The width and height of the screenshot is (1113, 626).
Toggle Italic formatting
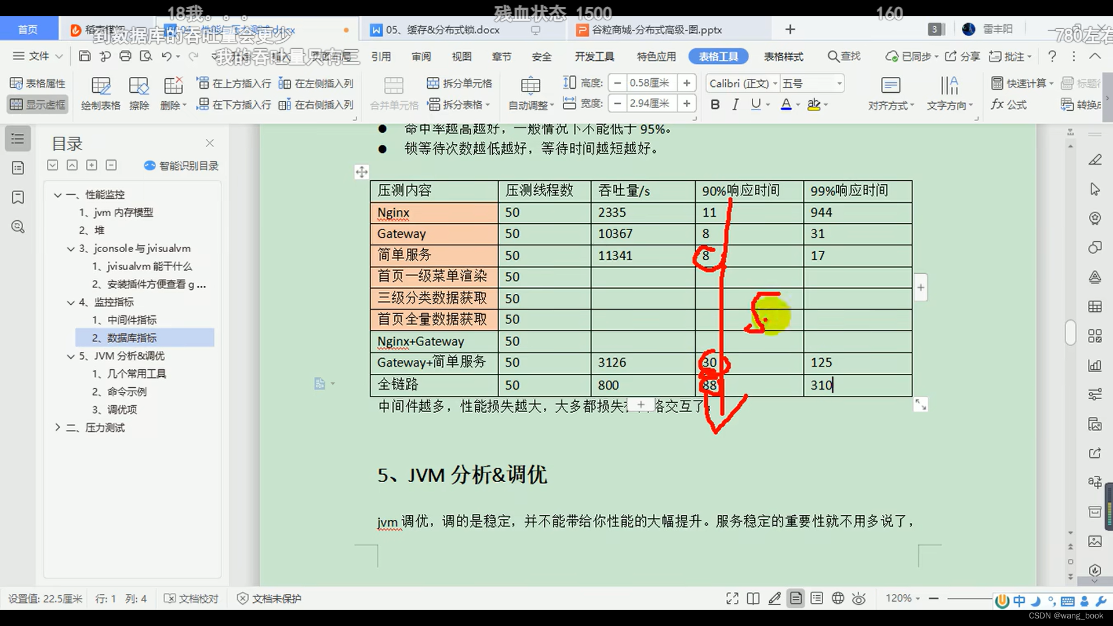[x=735, y=104]
